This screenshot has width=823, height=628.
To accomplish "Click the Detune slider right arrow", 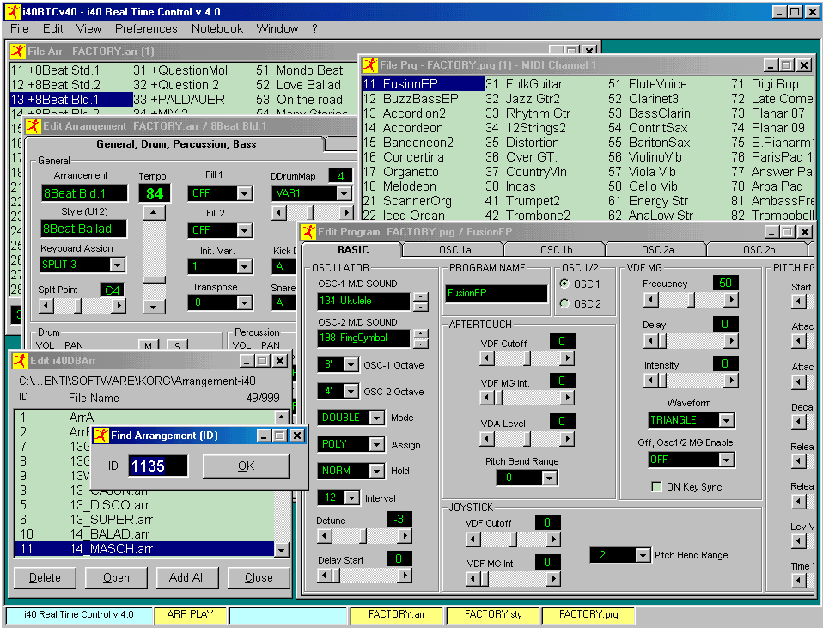I will coord(405,536).
